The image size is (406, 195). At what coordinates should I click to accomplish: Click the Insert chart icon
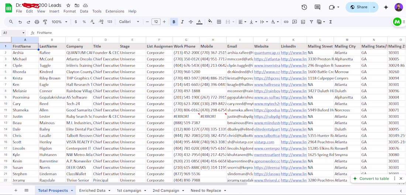click(x=303, y=22)
